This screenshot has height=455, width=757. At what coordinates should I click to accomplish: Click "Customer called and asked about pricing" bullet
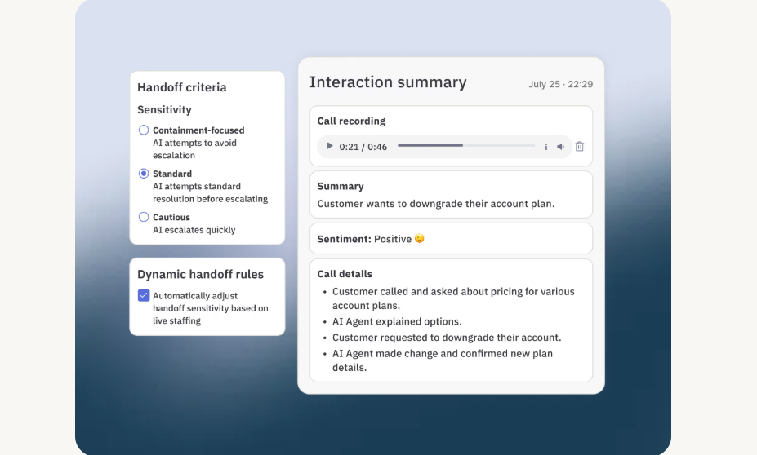click(x=453, y=298)
